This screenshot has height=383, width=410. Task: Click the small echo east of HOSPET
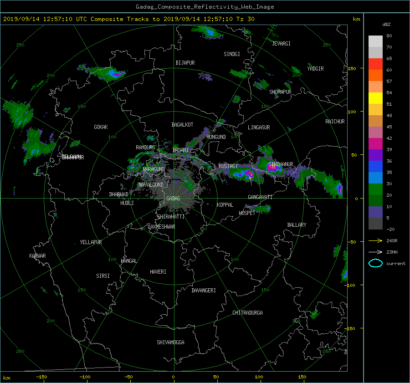(x=260, y=209)
